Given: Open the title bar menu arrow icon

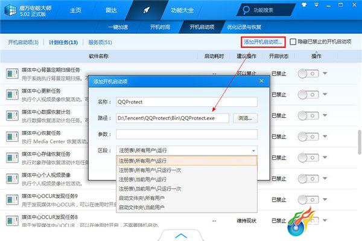Looking at the screenshot, I should tap(316, 5).
